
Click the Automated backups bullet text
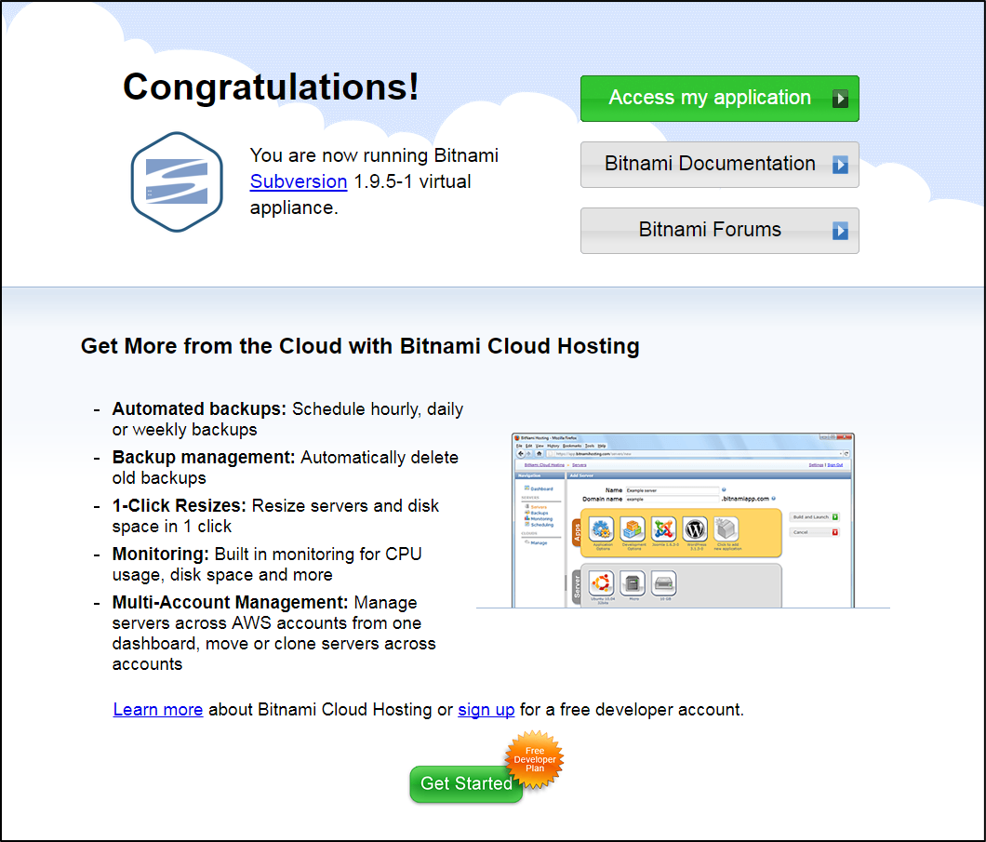click(287, 419)
